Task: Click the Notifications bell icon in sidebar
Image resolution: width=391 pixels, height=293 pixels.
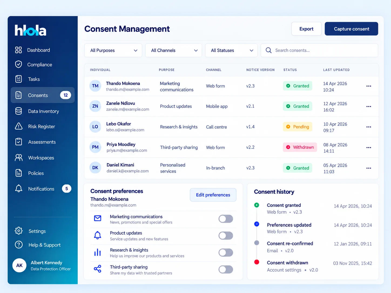Action: 19,189
